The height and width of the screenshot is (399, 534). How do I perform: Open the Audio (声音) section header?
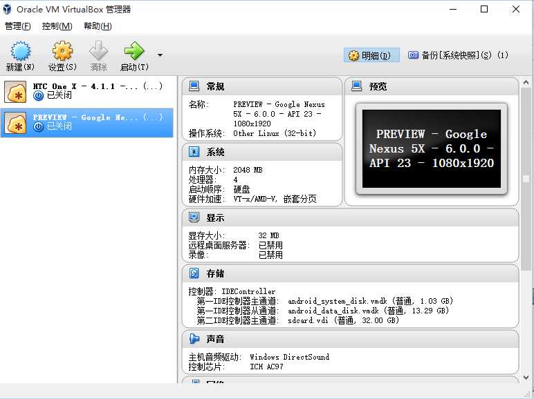351,339
